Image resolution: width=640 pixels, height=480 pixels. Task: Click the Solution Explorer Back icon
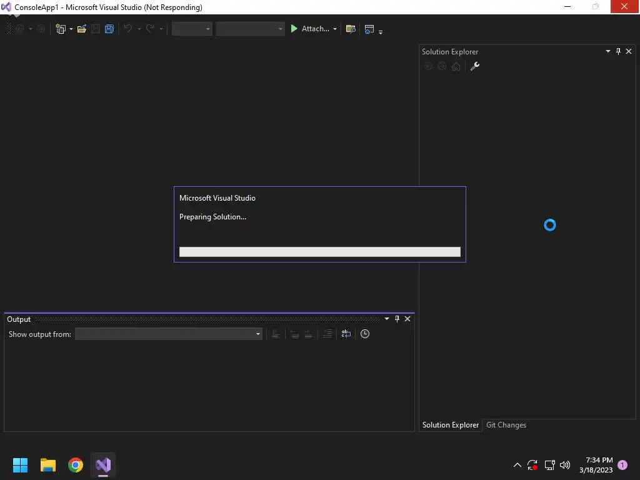pos(428,66)
